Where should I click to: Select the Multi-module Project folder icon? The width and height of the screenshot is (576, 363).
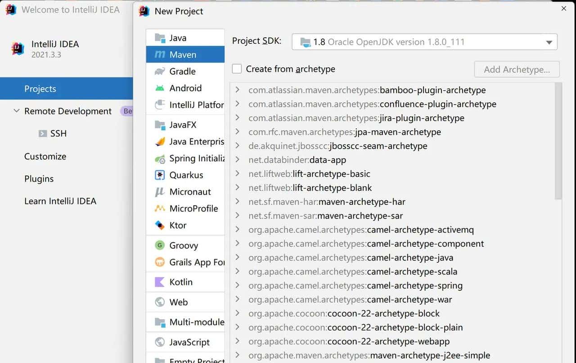tap(160, 322)
